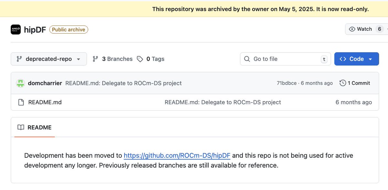View the 0 Tags link
Image resolution: width=388 pixels, height=190 pixels.
point(151,59)
